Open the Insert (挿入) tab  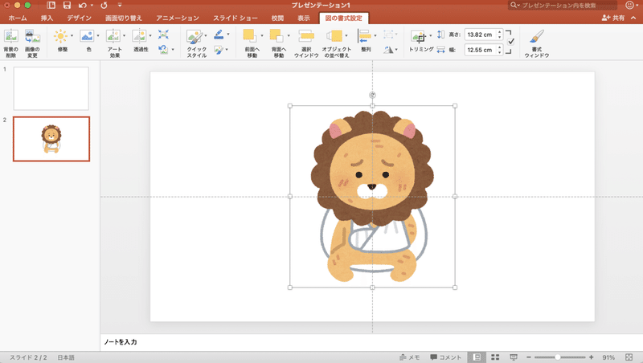click(x=47, y=18)
